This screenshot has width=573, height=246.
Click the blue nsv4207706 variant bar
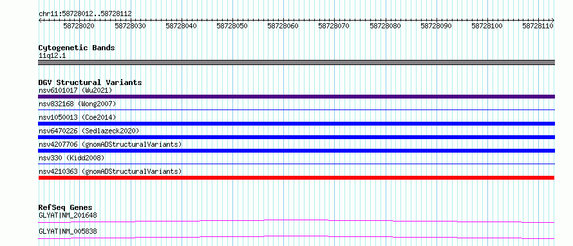[x=296, y=151]
